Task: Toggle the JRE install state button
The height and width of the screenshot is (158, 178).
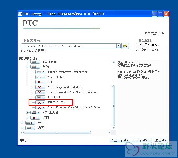Action: pyautogui.click(x=40, y=82)
